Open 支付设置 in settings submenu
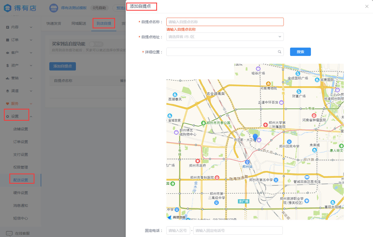 click(x=21, y=155)
